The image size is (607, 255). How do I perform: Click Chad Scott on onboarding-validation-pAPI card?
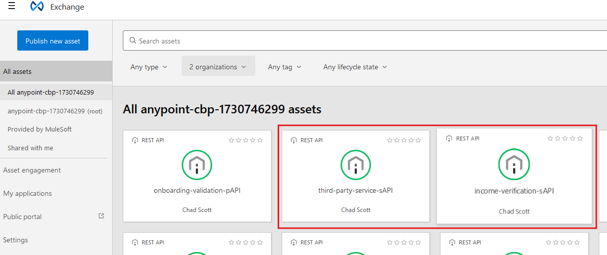[197, 210]
